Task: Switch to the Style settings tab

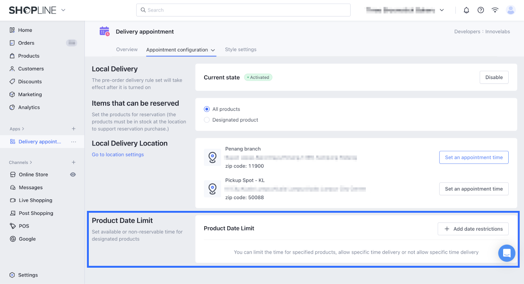Action: point(240,49)
